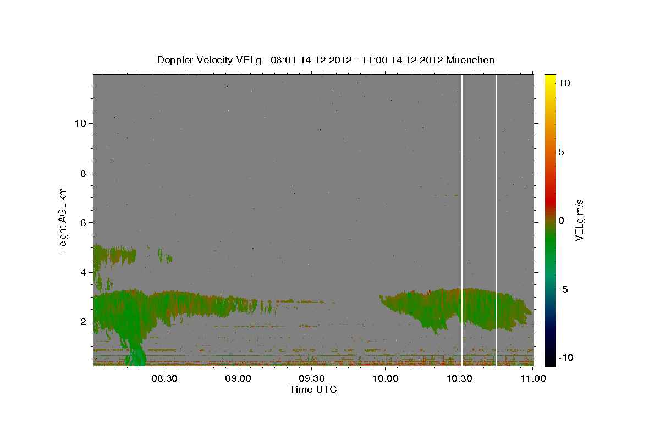660x440 pixels.
Task: Click the 10:30 time tick label
Action: coord(459,378)
